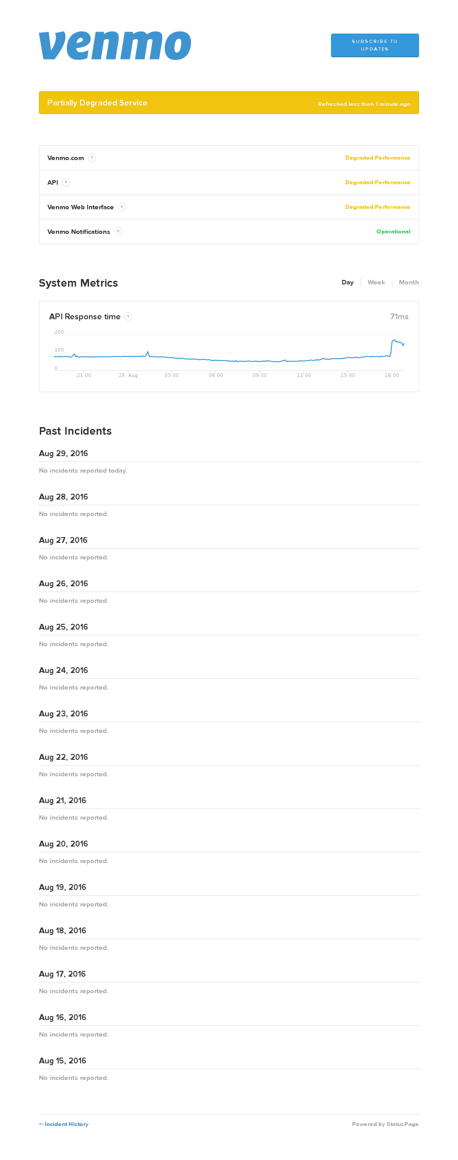Click the Aug 15, 2016 date heading

[62, 1061]
